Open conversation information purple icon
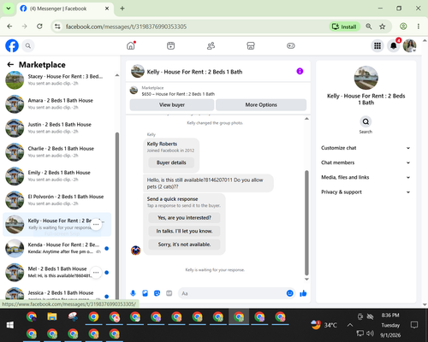Viewport: 428px width, 342px height. click(300, 71)
